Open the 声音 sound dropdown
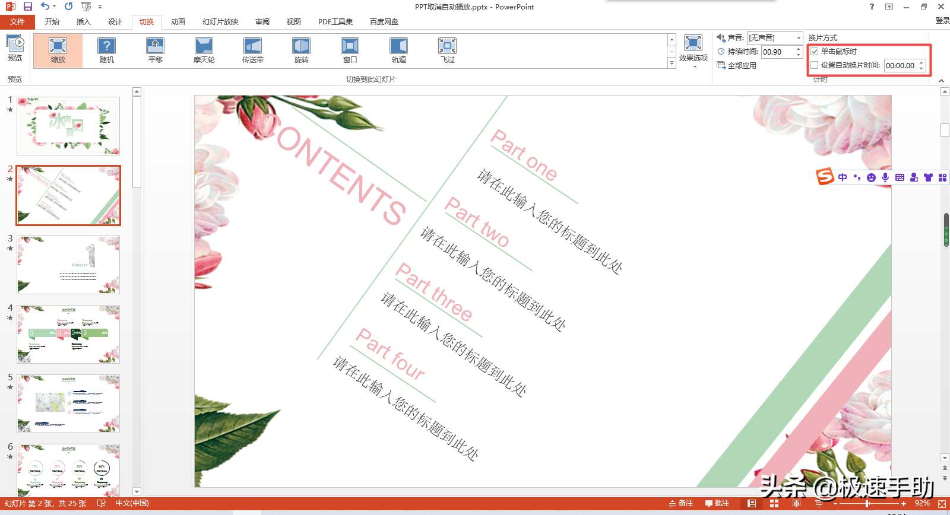The height and width of the screenshot is (515, 950). pos(799,38)
